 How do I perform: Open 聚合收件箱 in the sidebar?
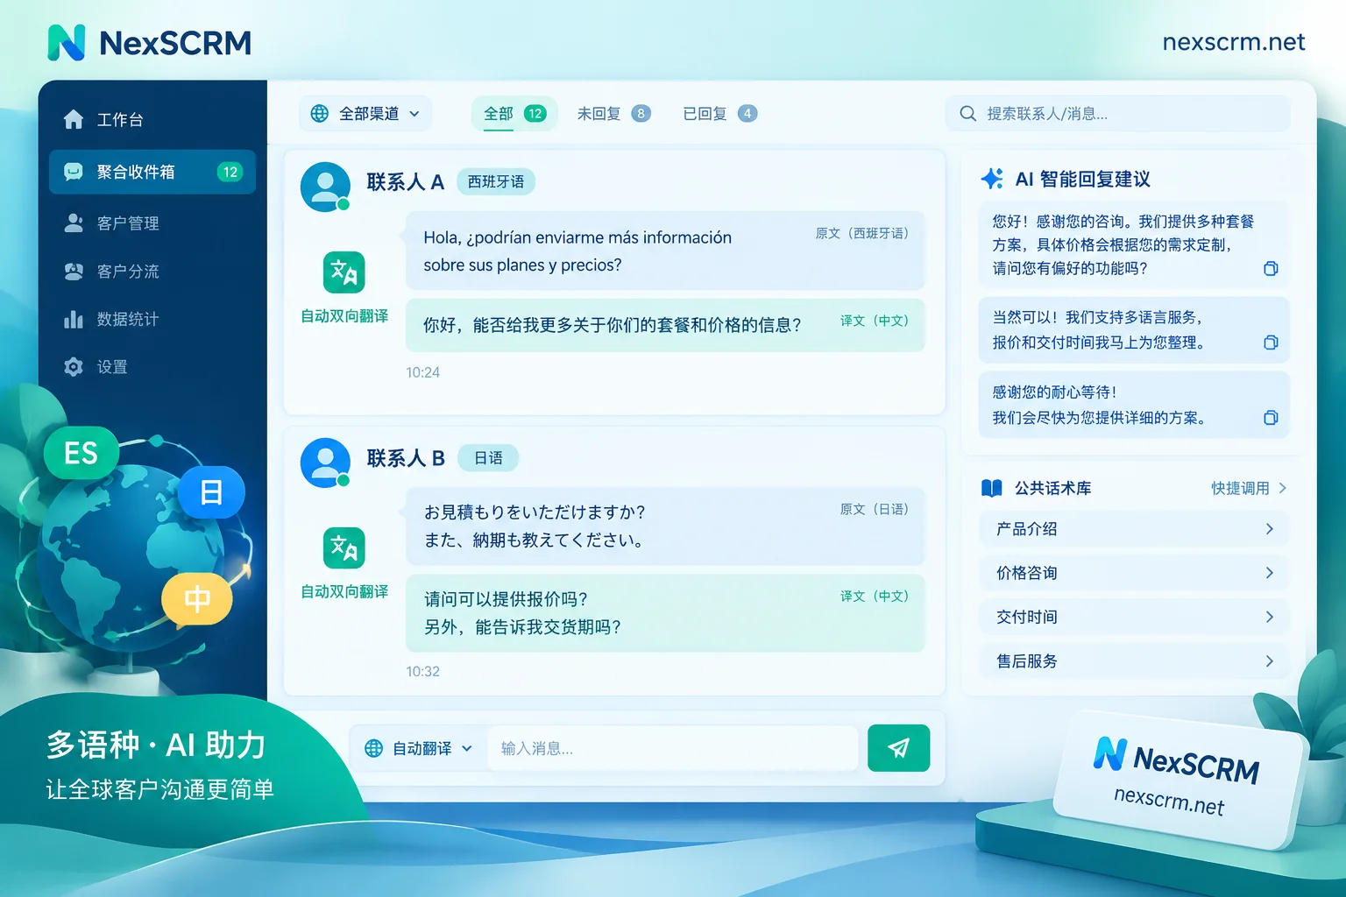(152, 172)
